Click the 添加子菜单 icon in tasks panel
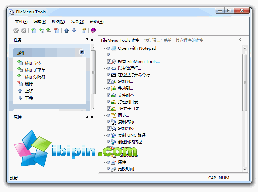The image size is (258, 192). [x=20, y=70]
